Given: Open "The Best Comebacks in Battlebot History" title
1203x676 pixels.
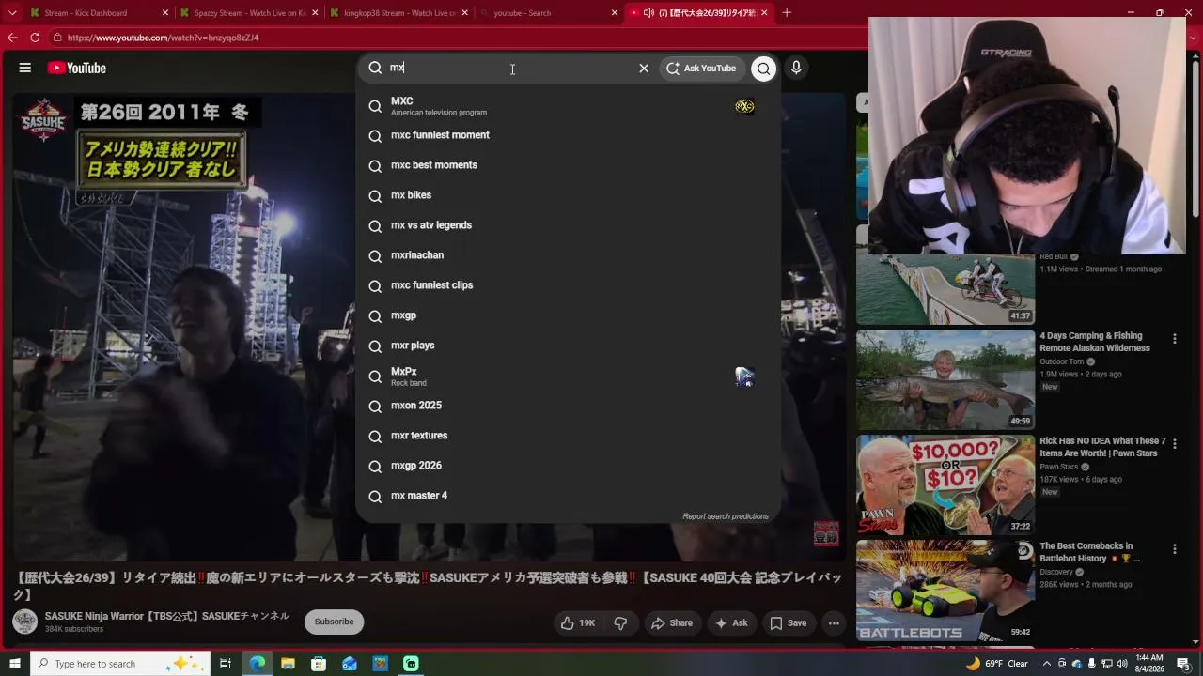Looking at the screenshot, I should (1091, 552).
